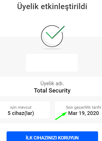Click the Mar 19, 2020 expiry date
102x141 pixels.
point(83,113)
